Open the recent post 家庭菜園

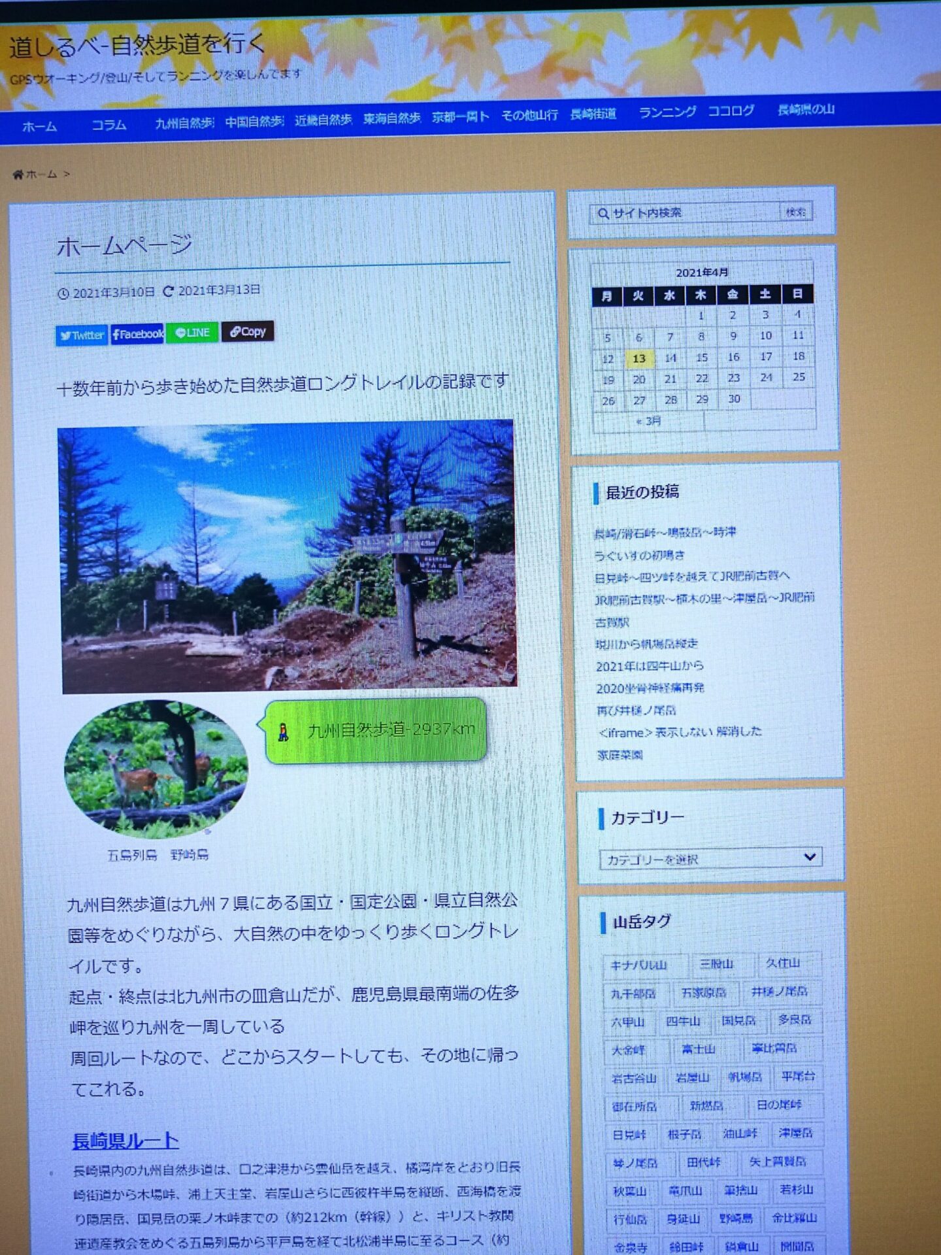[x=620, y=754]
